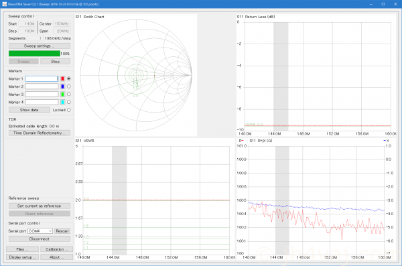Click Marker 4 cyan color swatch
The image size is (402, 266).
(62, 102)
